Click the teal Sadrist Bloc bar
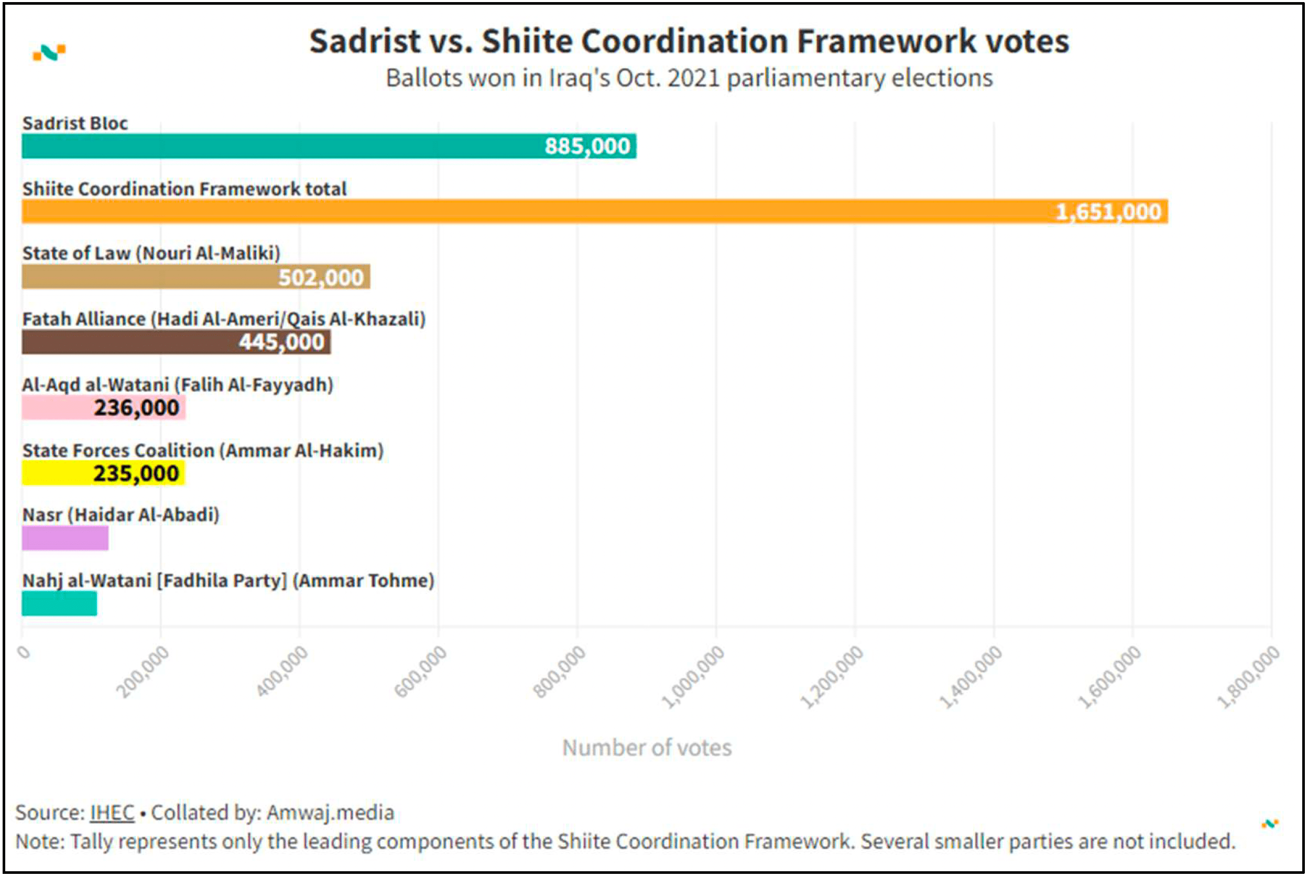This screenshot has height=877, width=1308. [280, 146]
